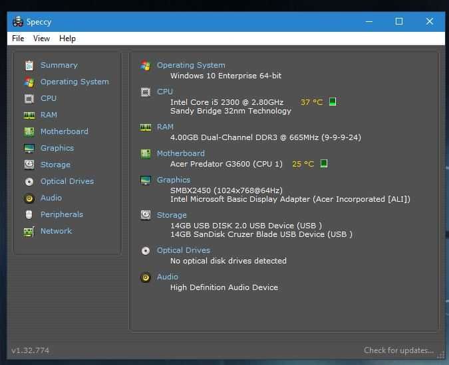This screenshot has width=449, height=365.
Task: Click the window resize grip at corner
Action: (440, 356)
